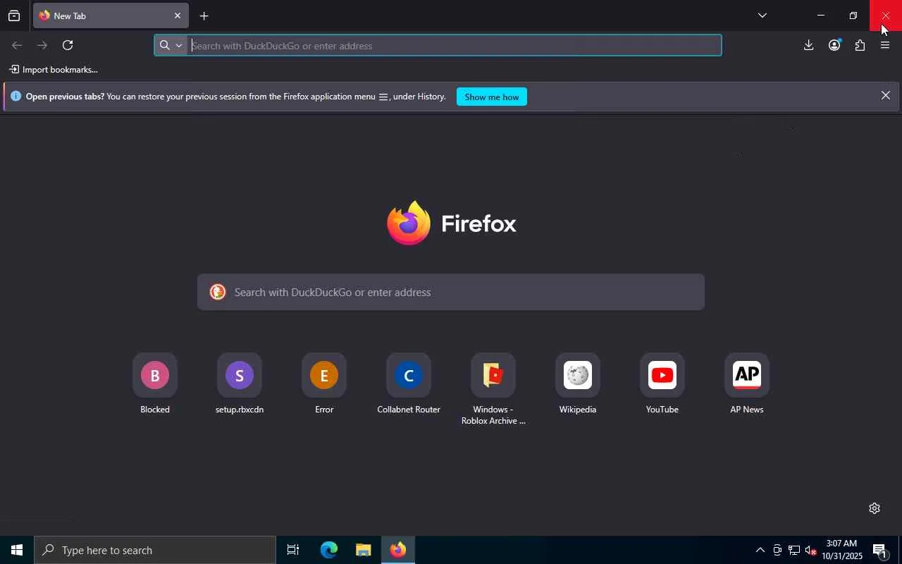
Task: Open the AP News shortcut
Action: [747, 384]
